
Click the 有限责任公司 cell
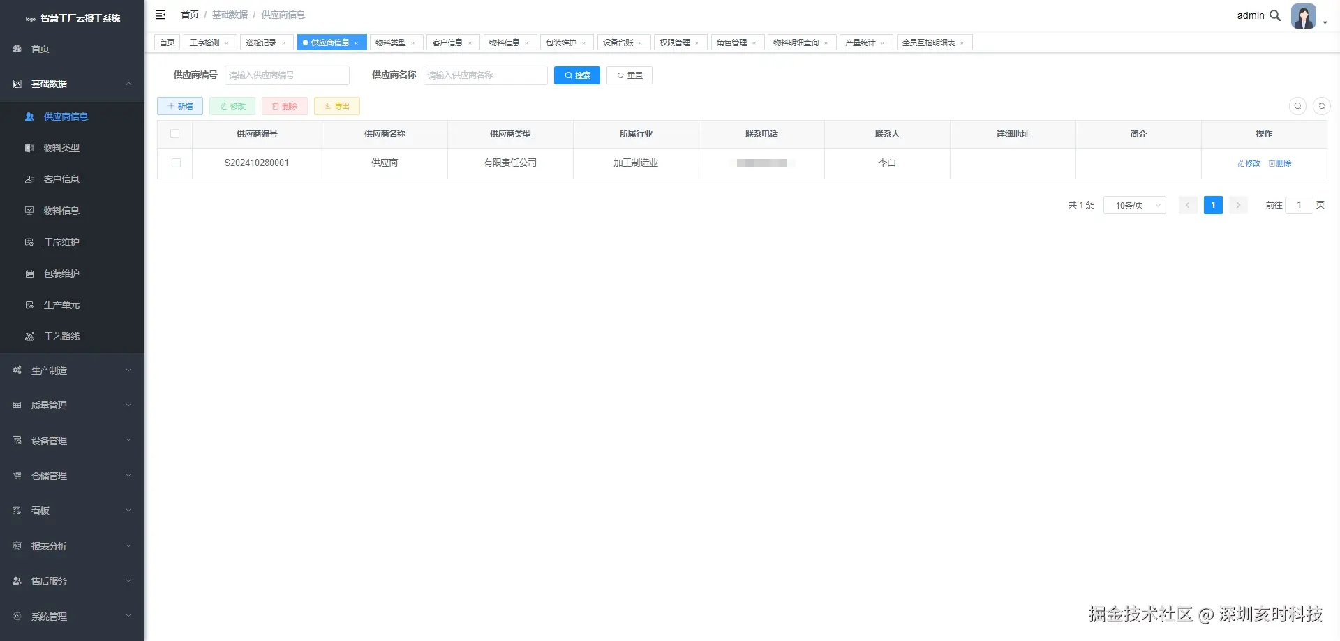(510, 163)
